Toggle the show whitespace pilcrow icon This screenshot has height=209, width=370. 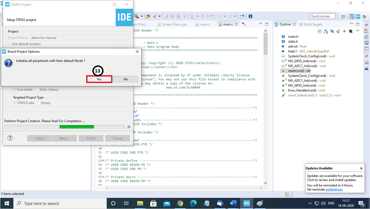[x=185, y=16]
